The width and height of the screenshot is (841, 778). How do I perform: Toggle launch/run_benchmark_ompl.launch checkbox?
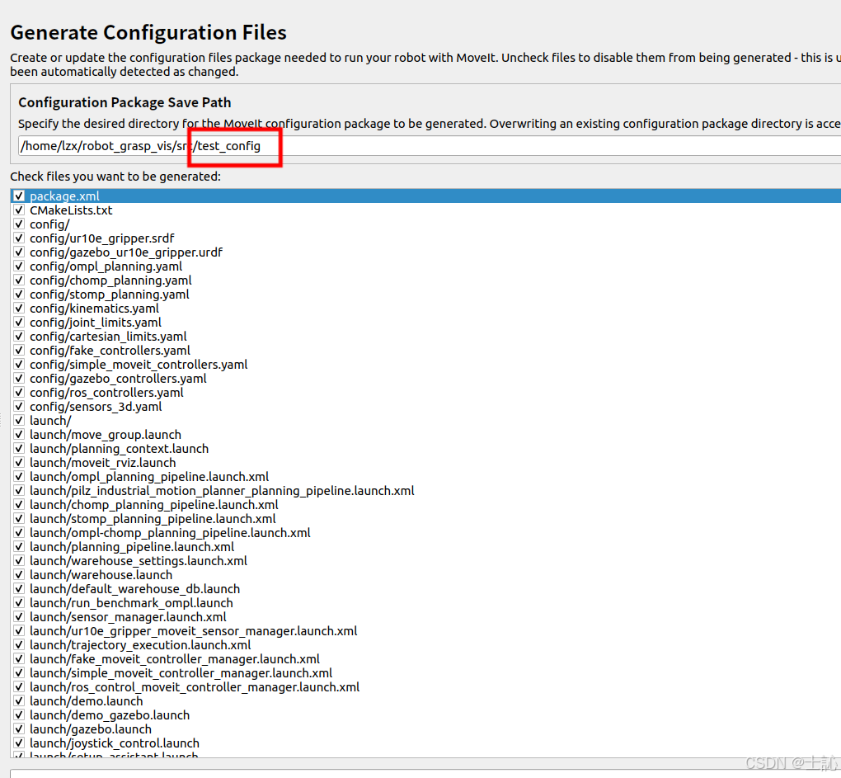tap(19, 602)
